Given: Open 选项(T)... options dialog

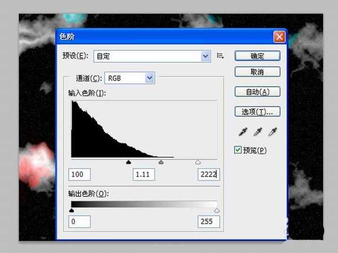Looking at the screenshot, I should 257,111.
